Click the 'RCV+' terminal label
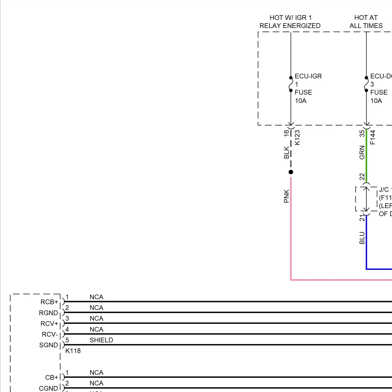Image resolution: width=392 pixels, height=392 pixels. tap(49, 324)
